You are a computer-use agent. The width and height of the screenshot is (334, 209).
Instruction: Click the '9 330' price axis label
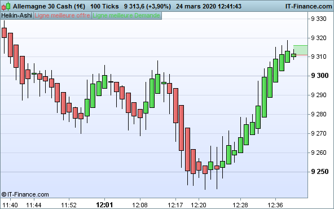pyautogui.click(x=319, y=19)
